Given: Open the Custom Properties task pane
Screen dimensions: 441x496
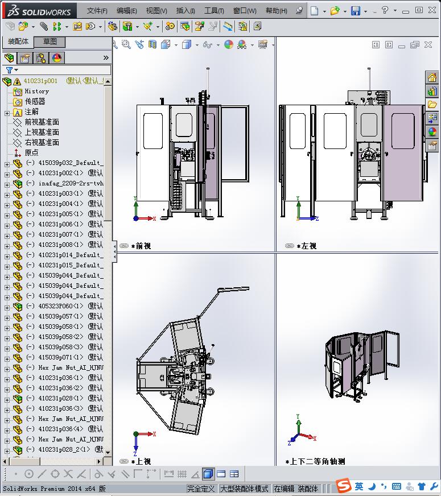Looking at the screenshot, I should pyautogui.click(x=432, y=146).
